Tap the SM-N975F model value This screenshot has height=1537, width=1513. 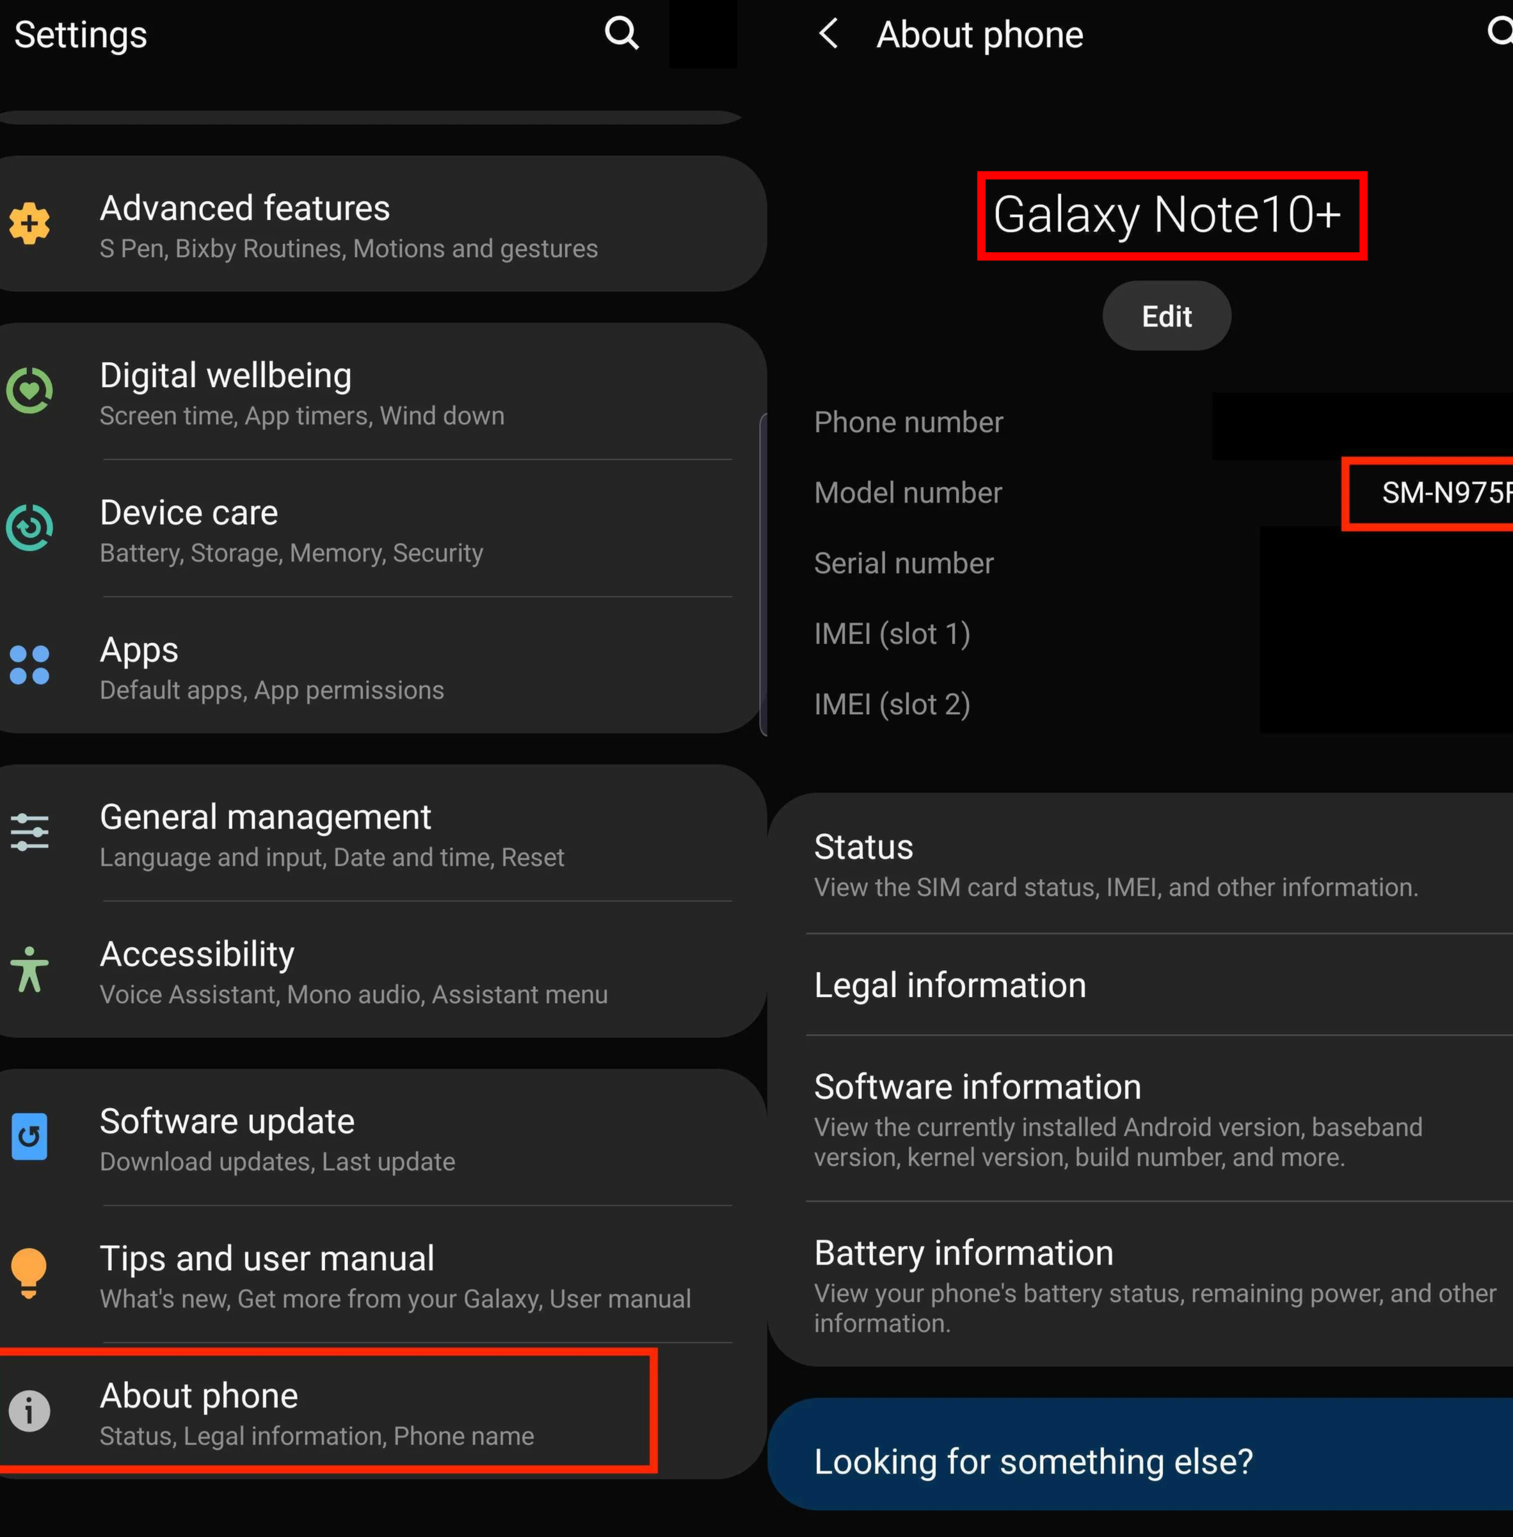coord(1447,493)
